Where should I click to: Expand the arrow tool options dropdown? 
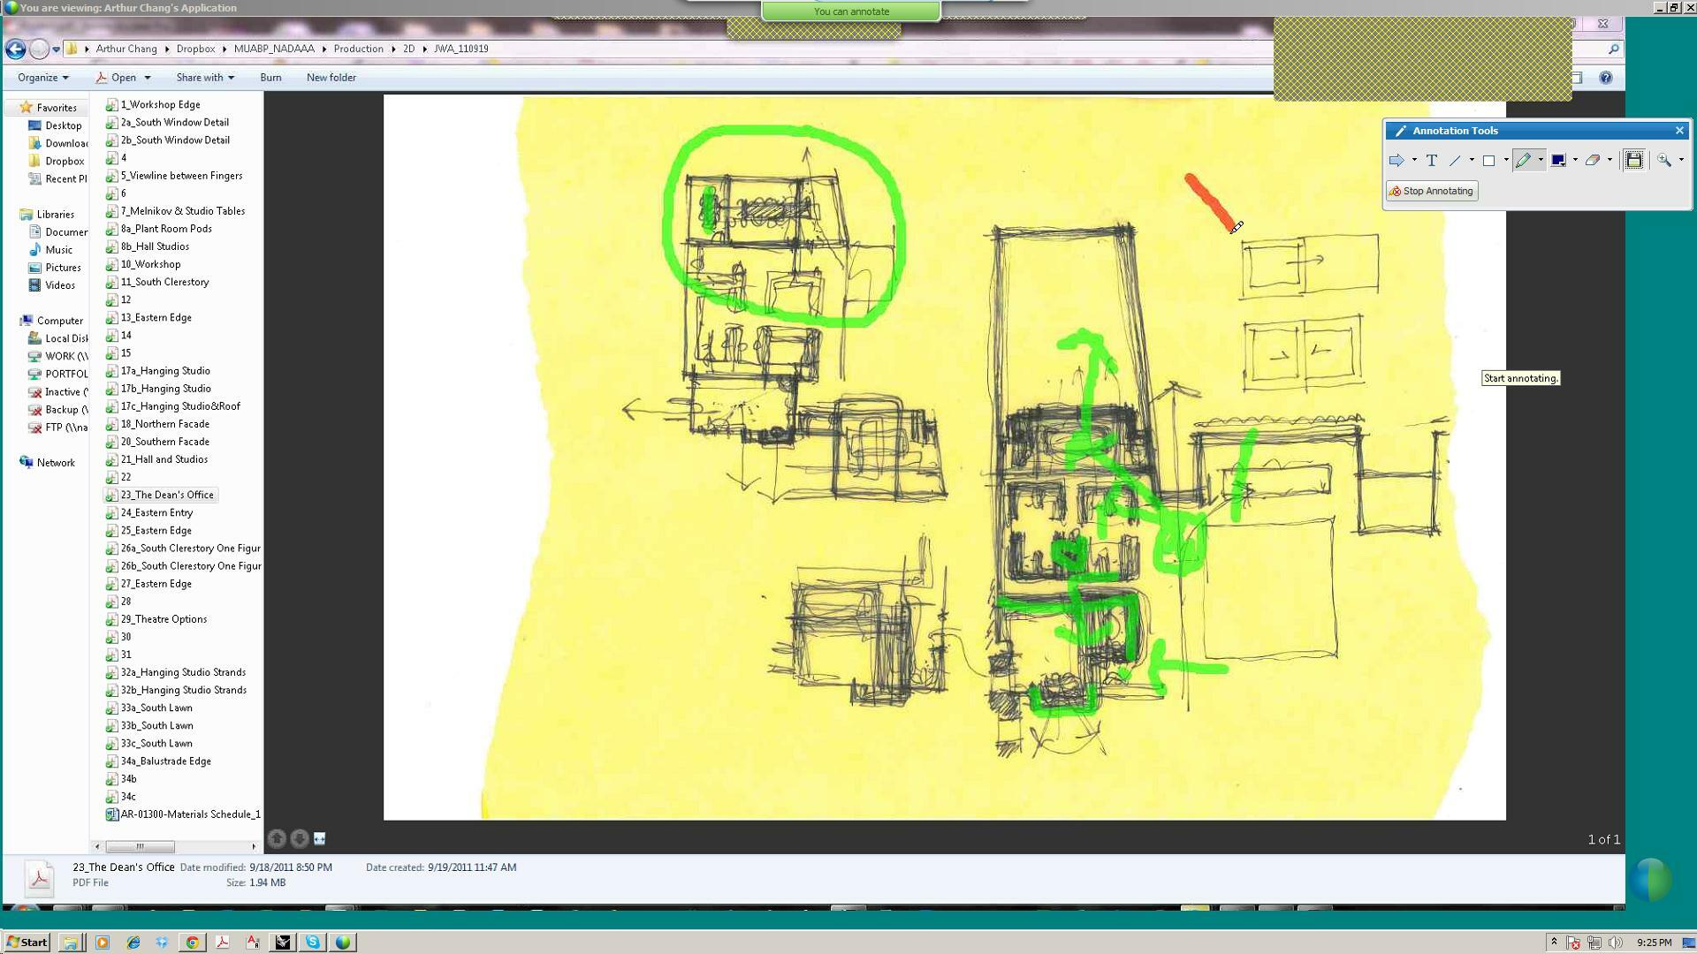pos(1414,161)
